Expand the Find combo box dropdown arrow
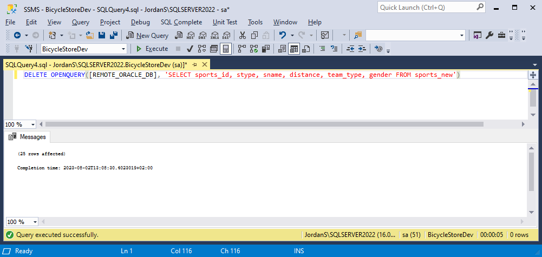The image size is (542, 257). [462, 35]
